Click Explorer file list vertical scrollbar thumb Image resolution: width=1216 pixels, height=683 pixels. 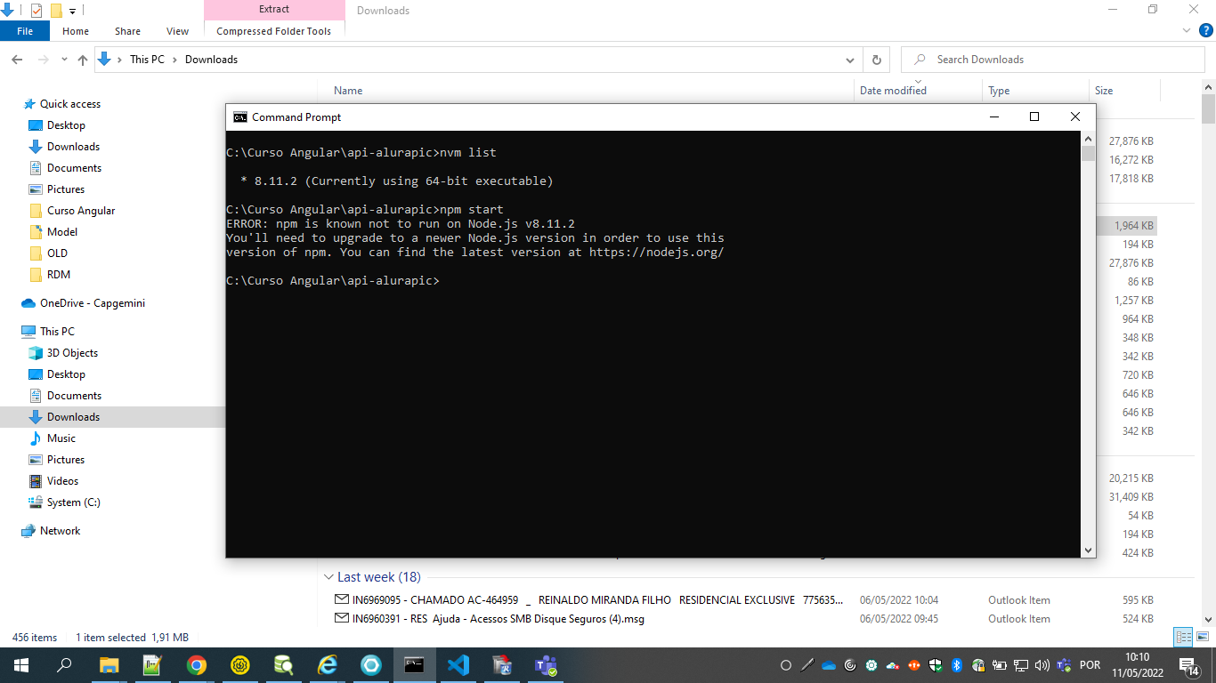pyautogui.click(x=1208, y=108)
